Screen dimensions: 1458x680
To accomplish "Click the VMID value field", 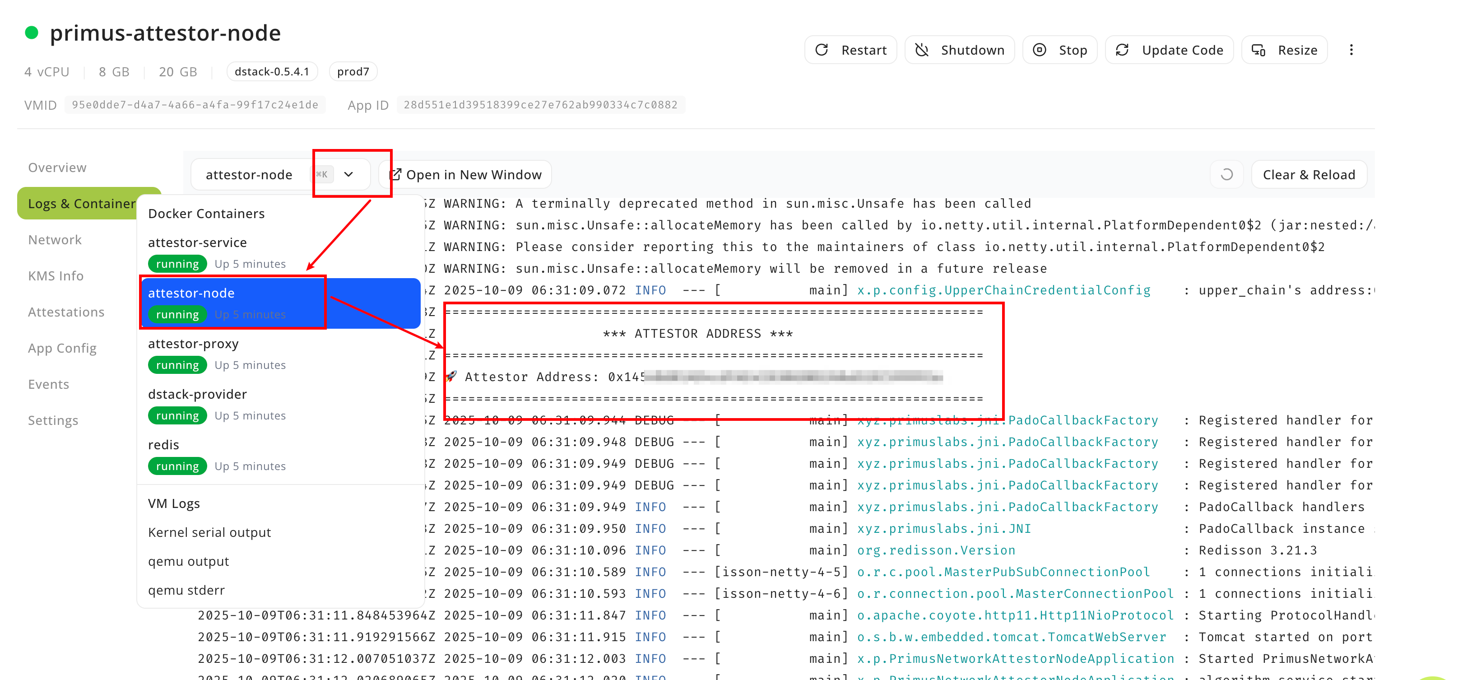I will (x=195, y=105).
